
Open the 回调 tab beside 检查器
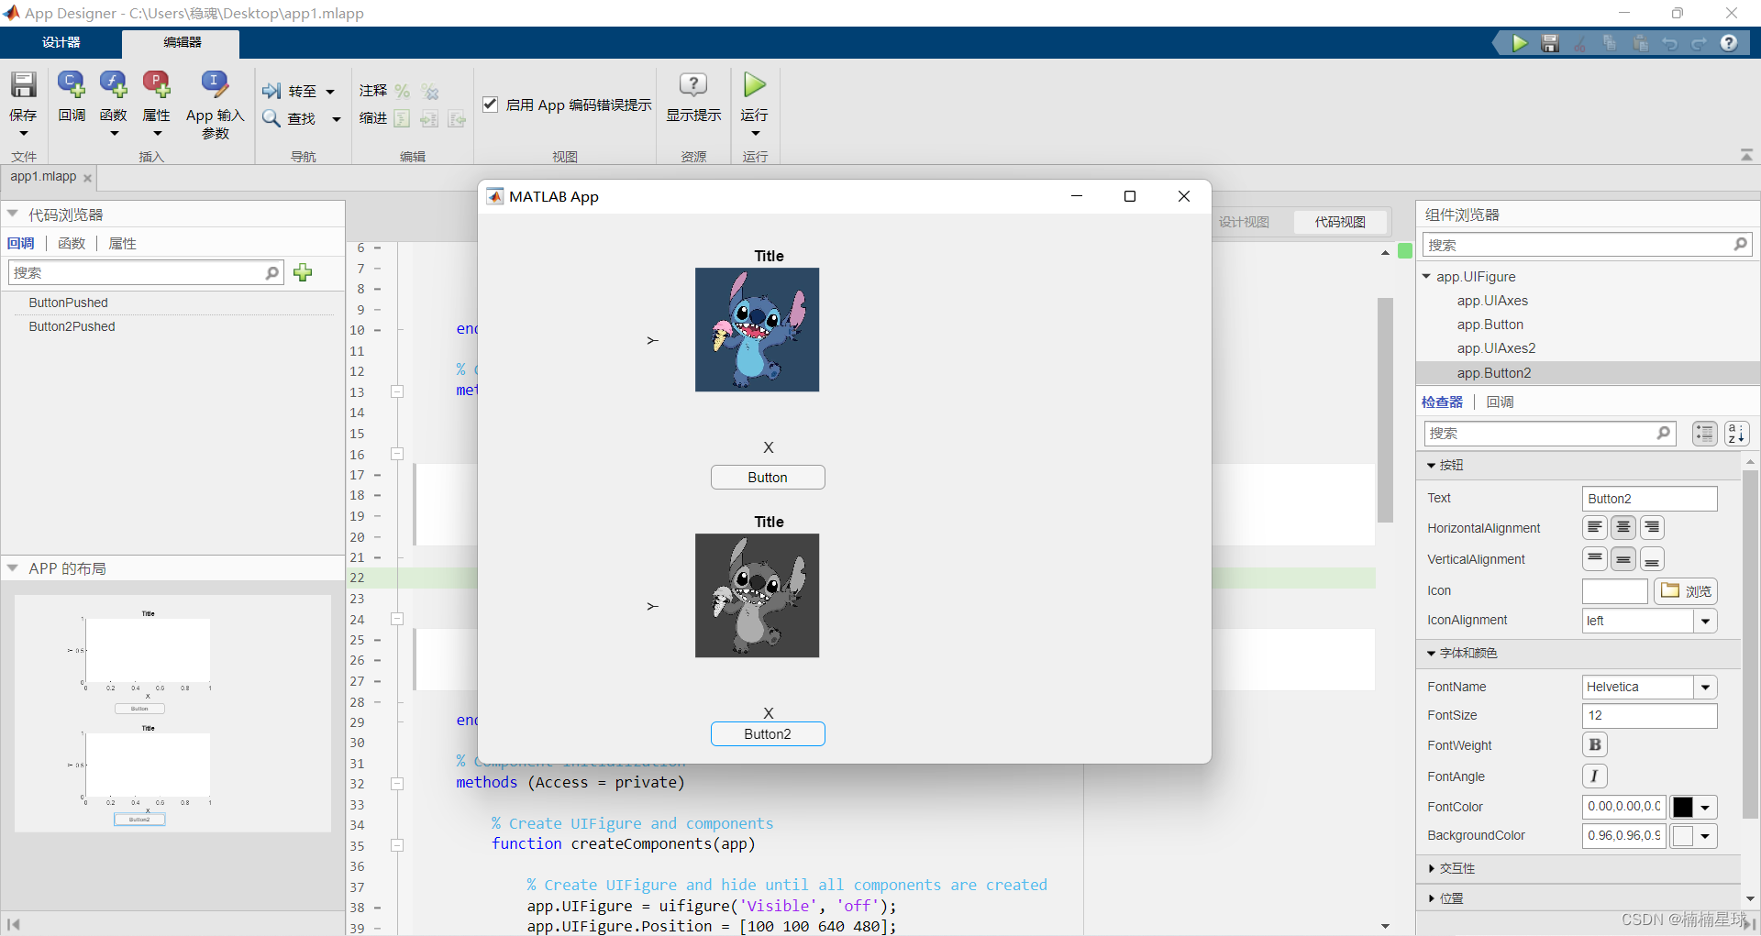1500,402
